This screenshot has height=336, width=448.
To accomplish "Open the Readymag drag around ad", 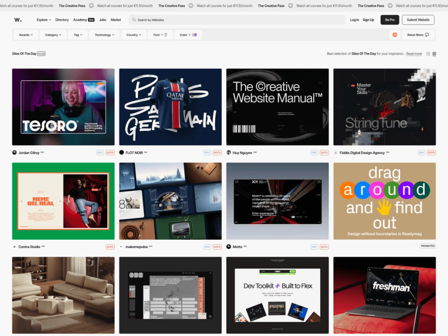I will pyautogui.click(x=385, y=201).
